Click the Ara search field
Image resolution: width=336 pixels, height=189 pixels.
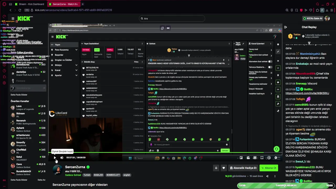pyautogui.click(x=172, y=18)
